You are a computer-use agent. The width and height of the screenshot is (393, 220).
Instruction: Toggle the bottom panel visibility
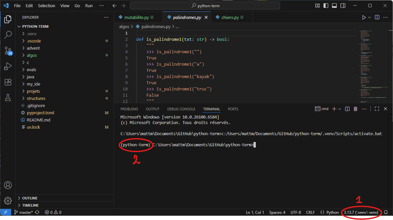(334, 6)
